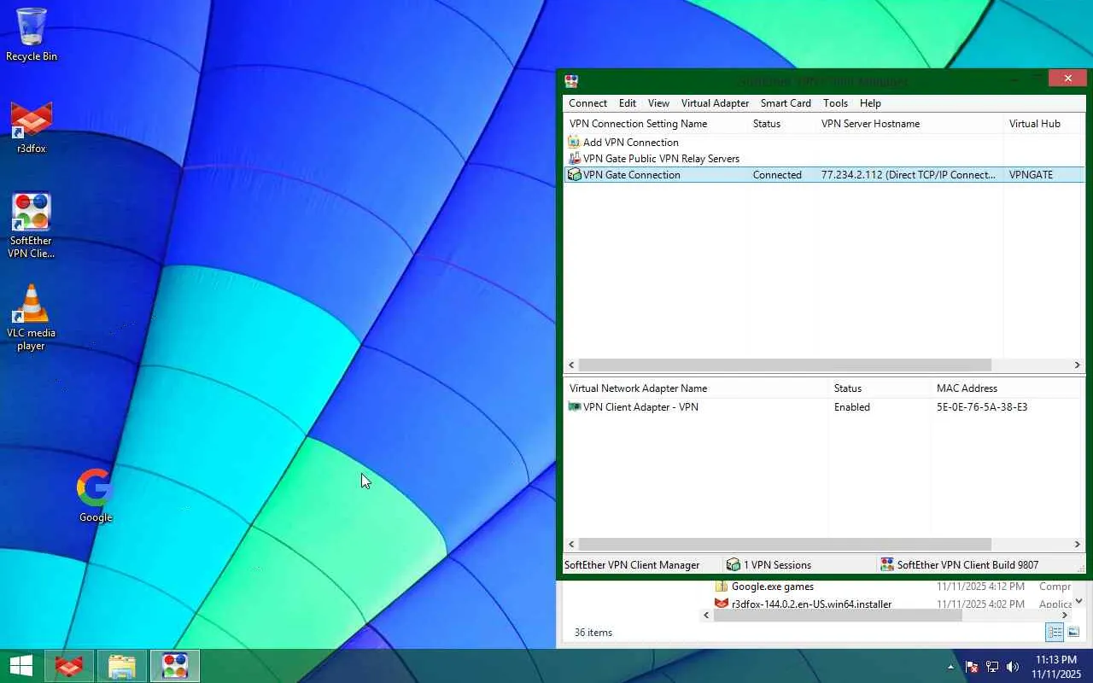This screenshot has height=683, width=1093.
Task: Select the r3dfox desktop shortcut
Action: click(x=32, y=127)
